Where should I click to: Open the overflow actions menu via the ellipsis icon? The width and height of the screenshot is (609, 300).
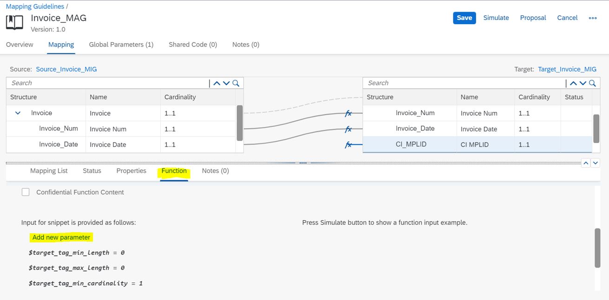tap(592, 18)
